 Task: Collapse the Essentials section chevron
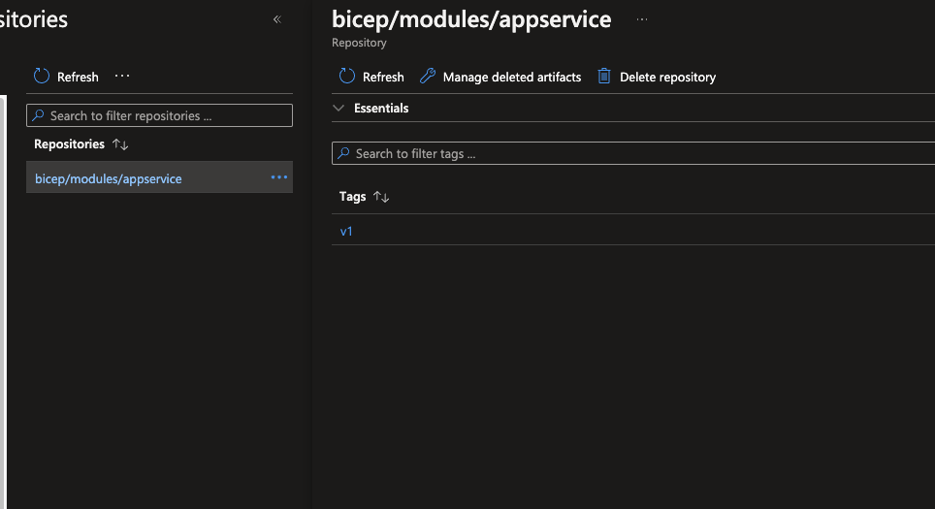(x=339, y=108)
